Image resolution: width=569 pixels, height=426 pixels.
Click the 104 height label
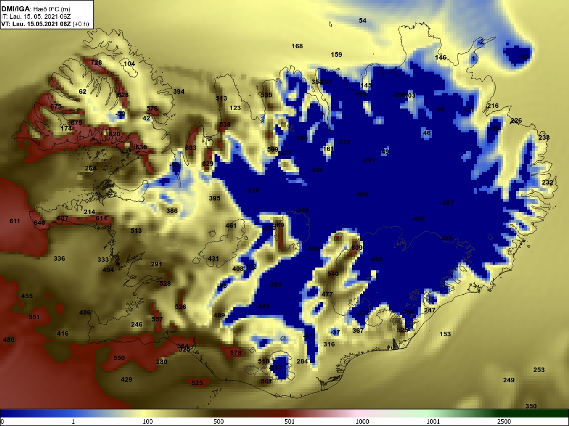(x=129, y=64)
